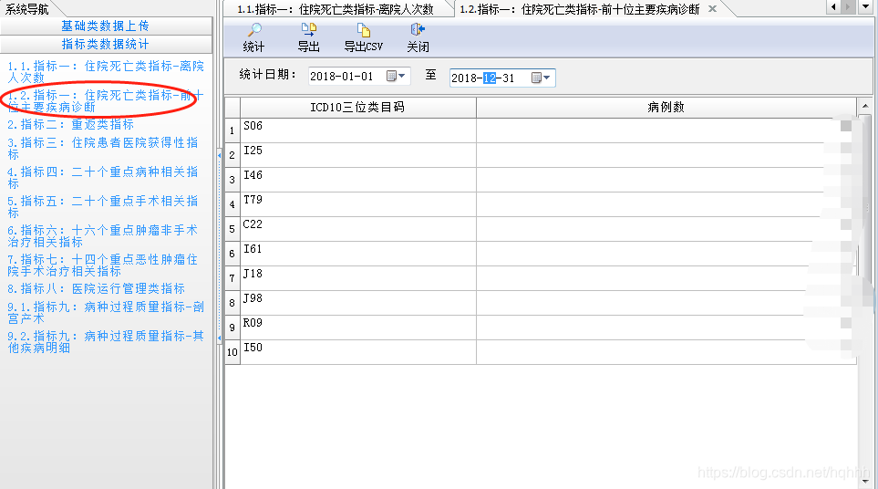Open link 1.2 前十位主要疾病诊断
Viewport: 878px width, 489px height.
(105, 101)
